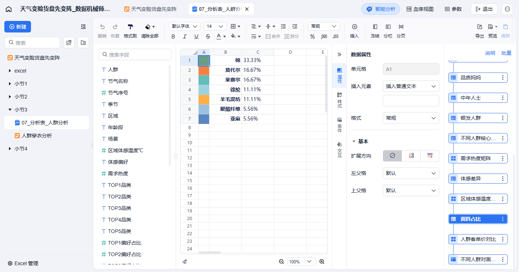Open the 说明 link

point(490,53)
